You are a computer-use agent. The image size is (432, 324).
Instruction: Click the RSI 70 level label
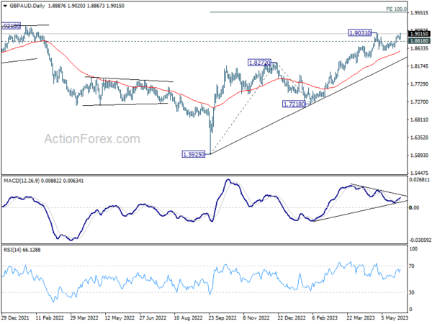tap(412, 266)
